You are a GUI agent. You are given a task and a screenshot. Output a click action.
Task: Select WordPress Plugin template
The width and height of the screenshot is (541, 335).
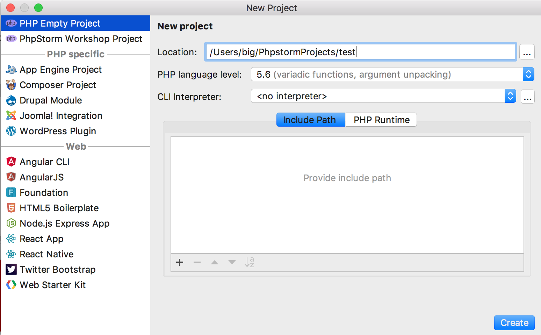click(75, 131)
